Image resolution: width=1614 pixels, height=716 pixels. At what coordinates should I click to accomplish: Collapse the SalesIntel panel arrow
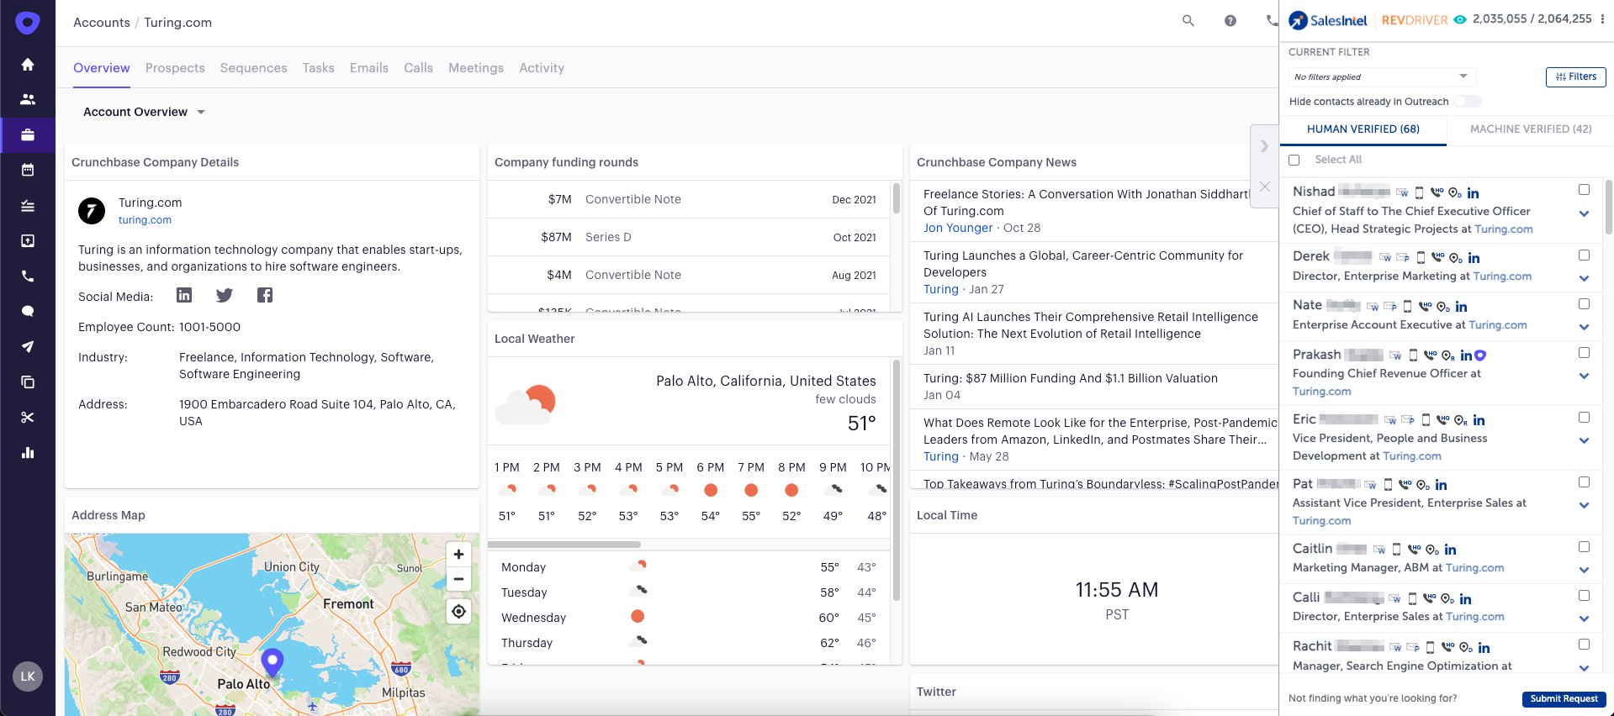(x=1264, y=146)
